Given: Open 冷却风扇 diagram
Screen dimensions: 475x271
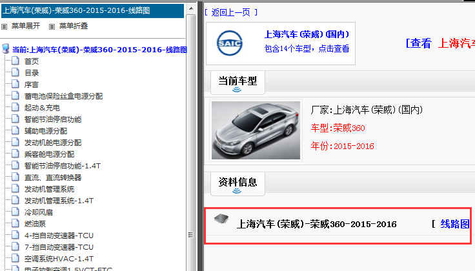Looking at the screenshot, I should pos(39,212).
